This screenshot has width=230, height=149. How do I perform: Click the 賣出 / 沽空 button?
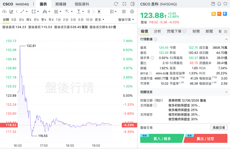[205, 138]
